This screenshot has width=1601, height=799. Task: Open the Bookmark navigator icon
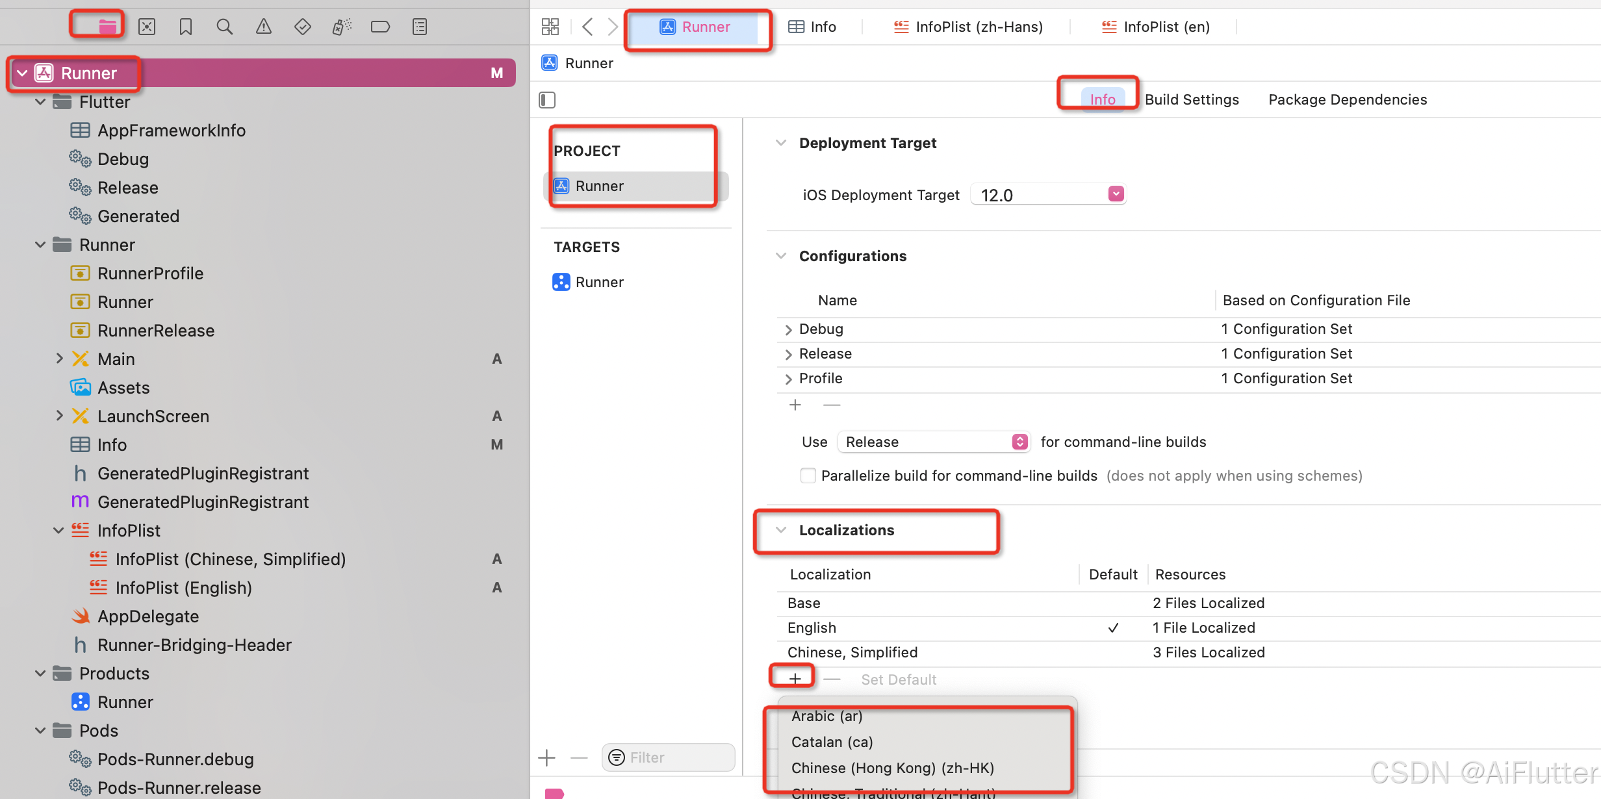tap(186, 27)
